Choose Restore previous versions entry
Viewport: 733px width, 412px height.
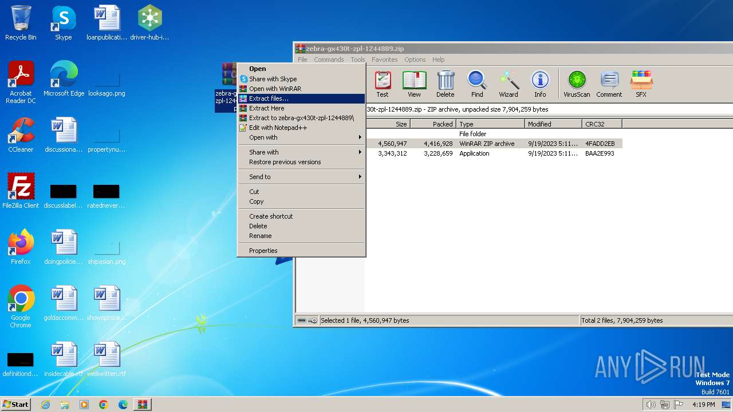(301, 162)
